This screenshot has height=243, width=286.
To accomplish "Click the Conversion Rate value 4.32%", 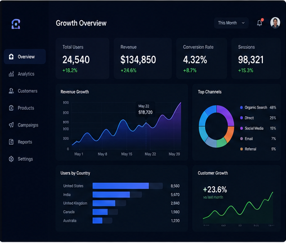I will [195, 60].
